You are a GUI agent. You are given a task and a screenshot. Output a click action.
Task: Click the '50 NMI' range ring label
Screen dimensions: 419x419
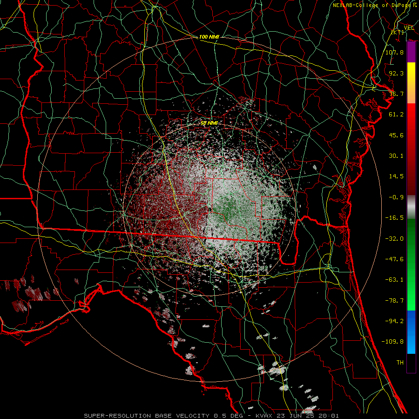(x=209, y=123)
